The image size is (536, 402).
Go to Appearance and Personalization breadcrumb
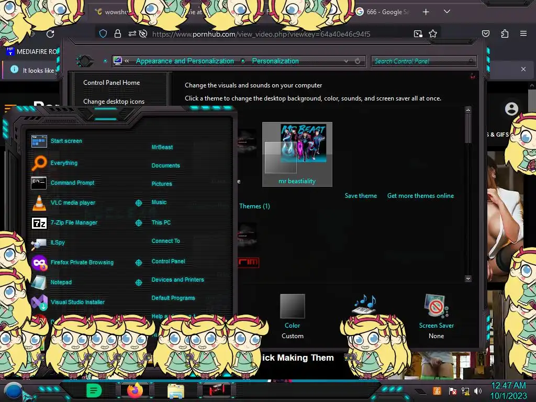tap(185, 61)
